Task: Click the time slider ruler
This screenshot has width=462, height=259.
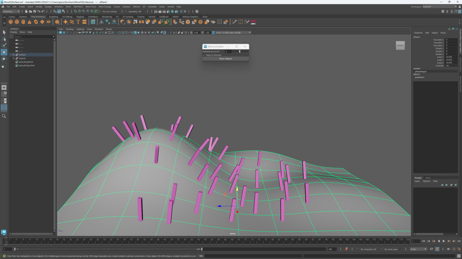Action: click(207, 241)
